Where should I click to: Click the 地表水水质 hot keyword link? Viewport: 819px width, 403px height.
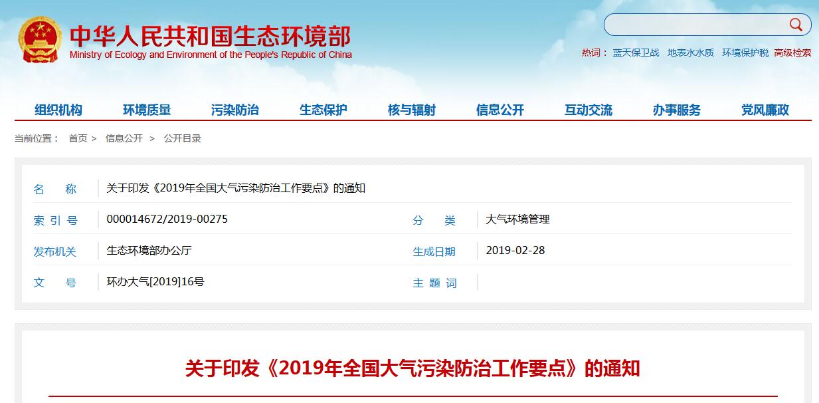pos(691,53)
